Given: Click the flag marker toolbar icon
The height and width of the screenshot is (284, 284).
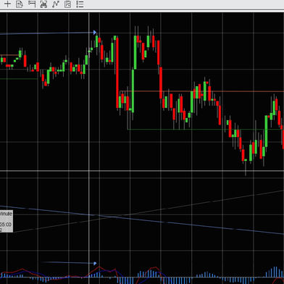Looking at the screenshot, I should tap(32, 4).
